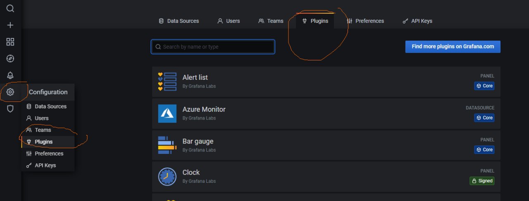Switch to the API Keys tab
529x201 pixels.
[x=417, y=21]
